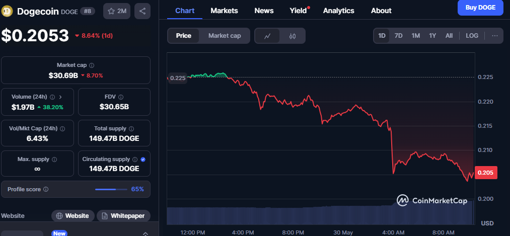This screenshot has width=510, height=236.
Task: Click the 30 May date axis label
Action: point(343,232)
